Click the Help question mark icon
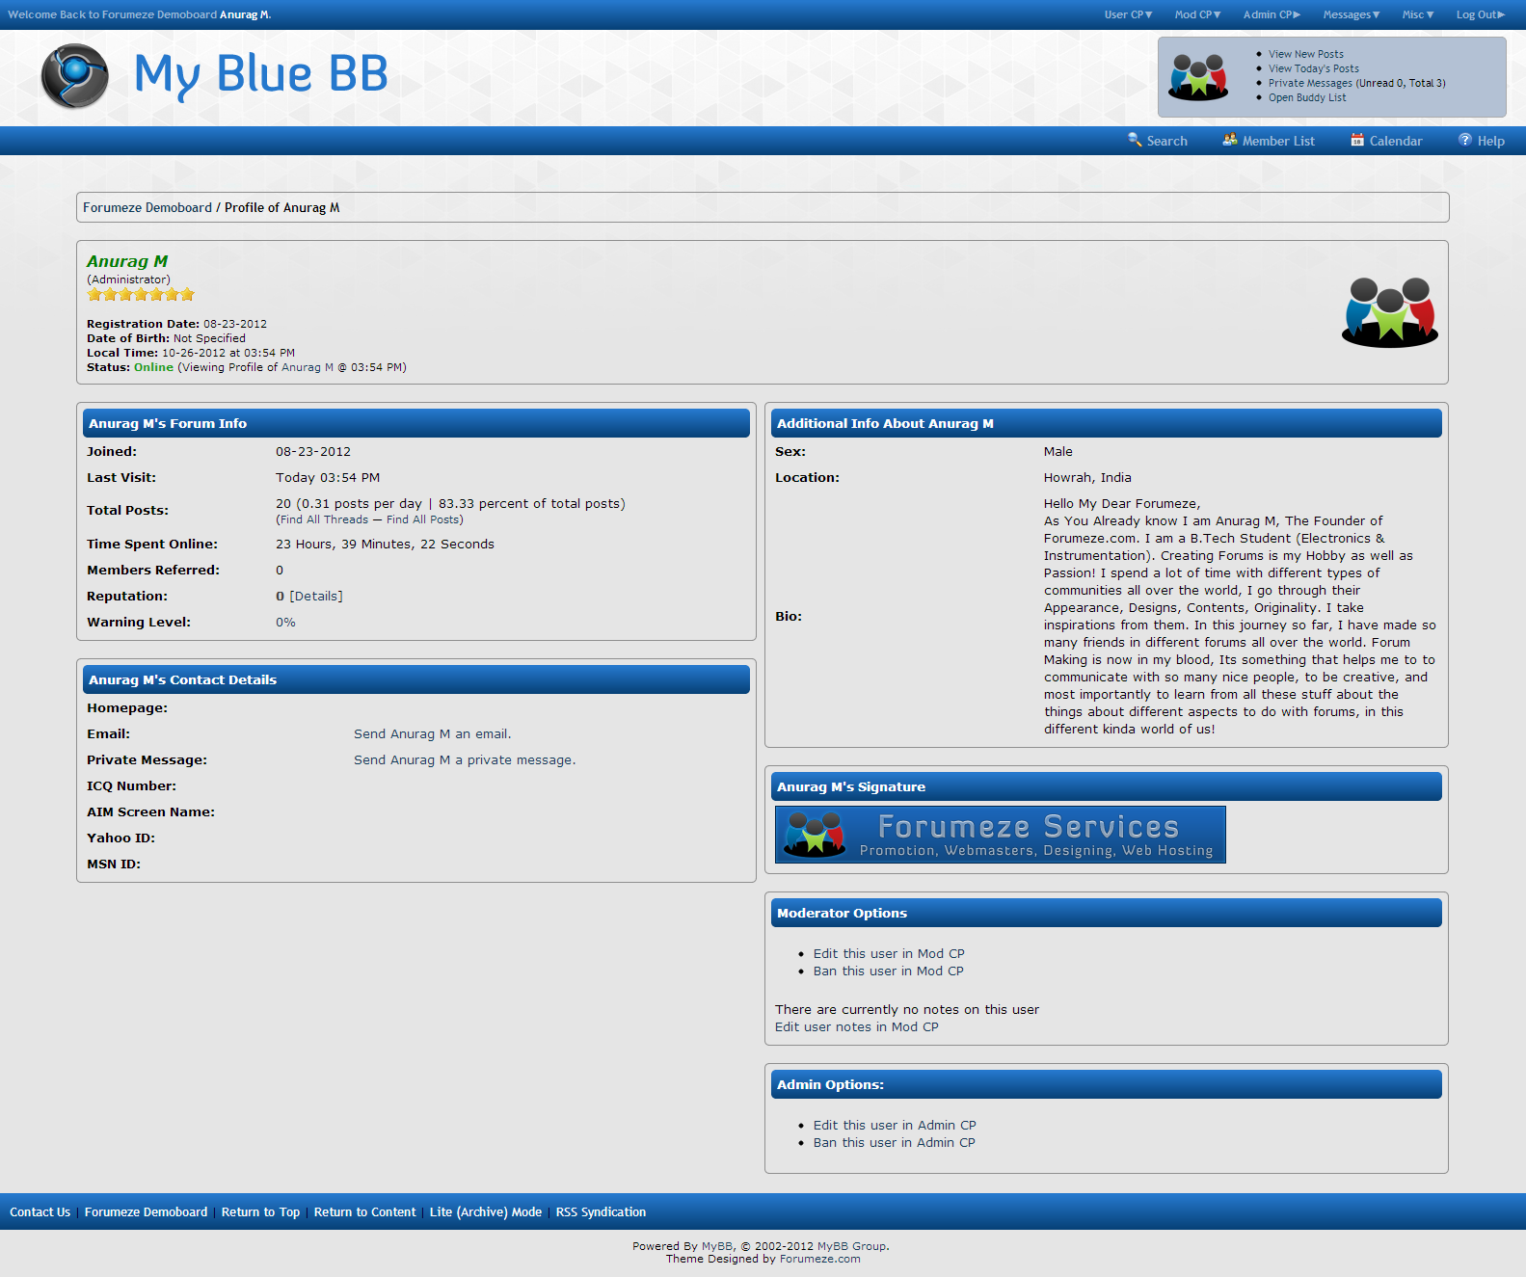This screenshot has height=1277, width=1526. [x=1465, y=140]
